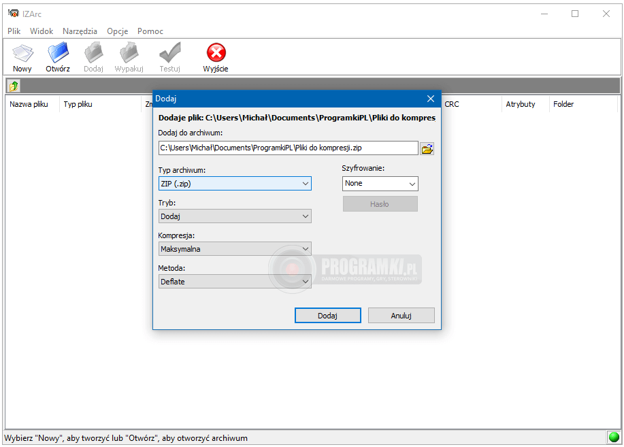Open the Tryb dropdown showing Dodaj
This screenshot has height=447, width=624.
pos(235,216)
